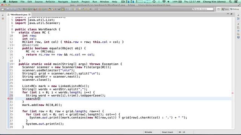This screenshot has height=135, width=241.
Task: Click the override marker at line 14
Action: [x=8, y=48]
